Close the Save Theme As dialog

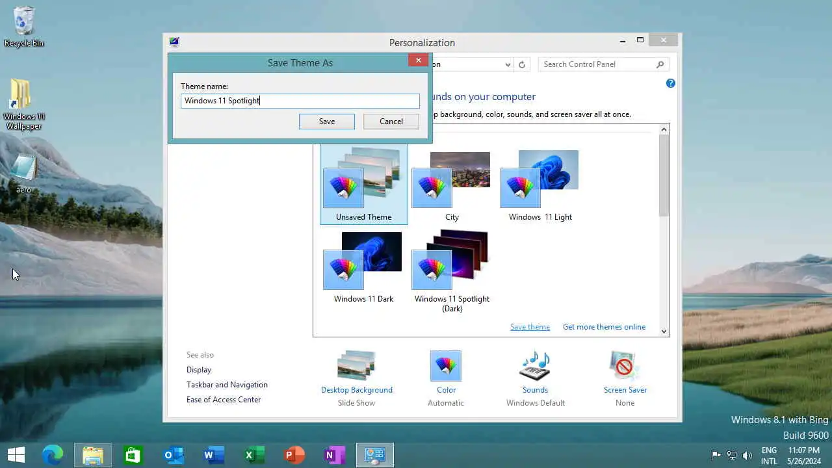pos(419,60)
